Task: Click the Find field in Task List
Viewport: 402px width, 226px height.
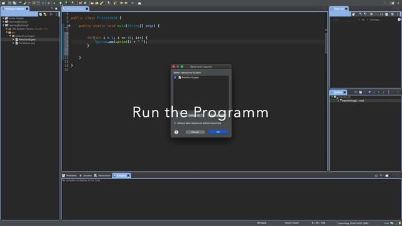Action: (345, 19)
